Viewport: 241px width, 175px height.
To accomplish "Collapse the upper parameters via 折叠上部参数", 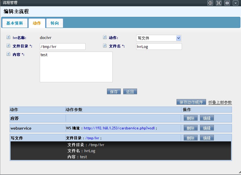I will 220,102.
